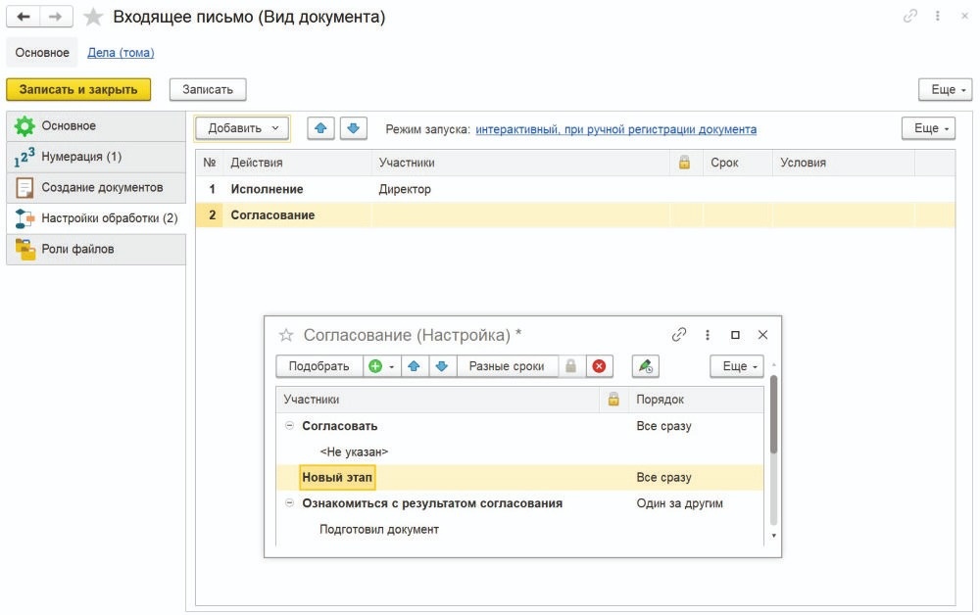Screen dimensions: 980x615
Task: Select the Согласование action row
Action: tap(575, 214)
